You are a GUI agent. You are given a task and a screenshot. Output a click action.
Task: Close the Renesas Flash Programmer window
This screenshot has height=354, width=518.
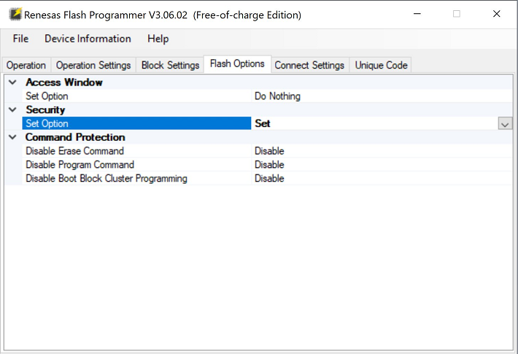(497, 14)
